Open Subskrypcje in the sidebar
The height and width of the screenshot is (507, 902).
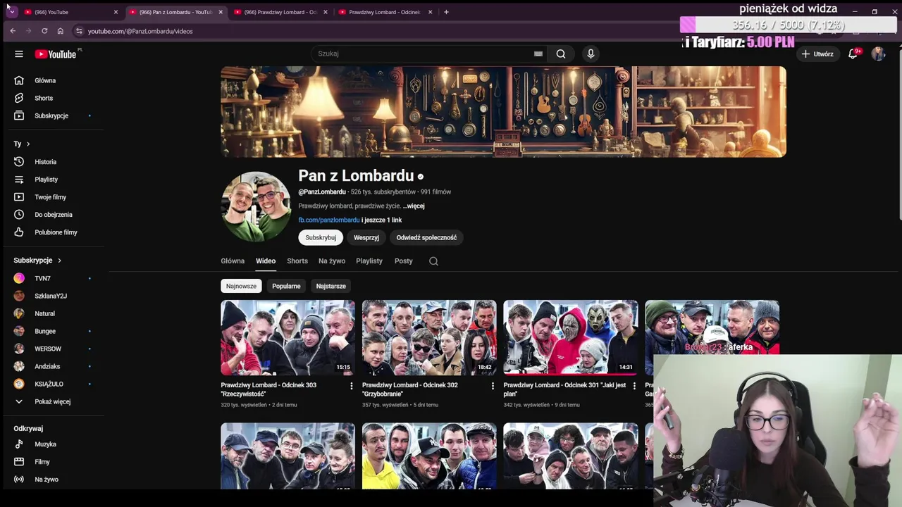(x=51, y=115)
